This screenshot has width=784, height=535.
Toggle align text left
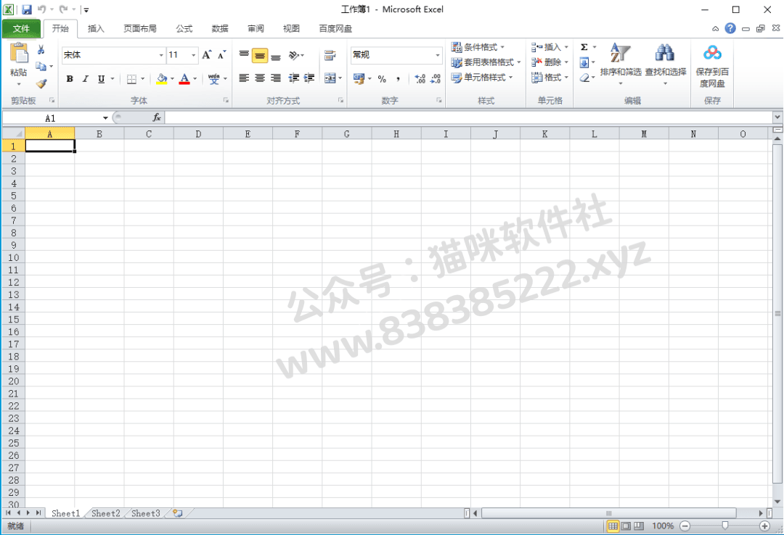tap(244, 78)
